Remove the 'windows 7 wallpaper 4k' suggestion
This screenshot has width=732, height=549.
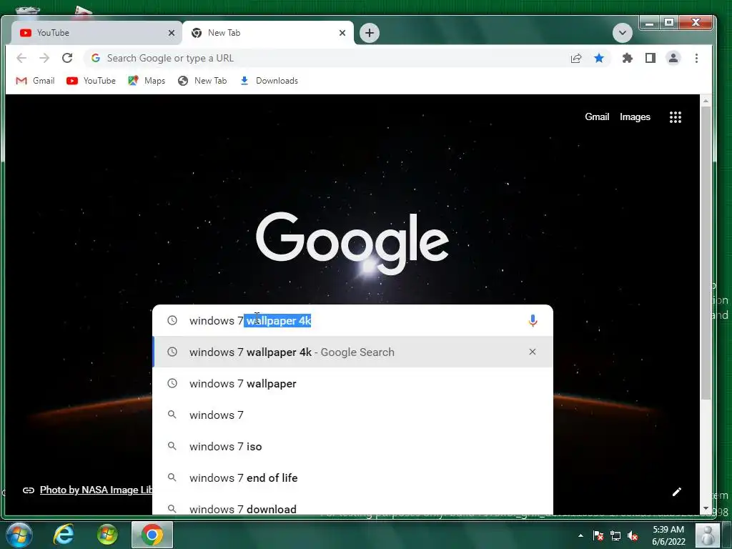(532, 352)
